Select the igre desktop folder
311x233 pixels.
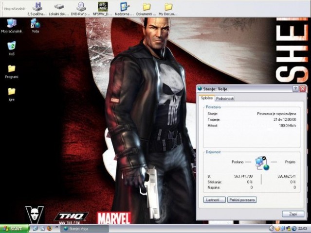[12, 94]
